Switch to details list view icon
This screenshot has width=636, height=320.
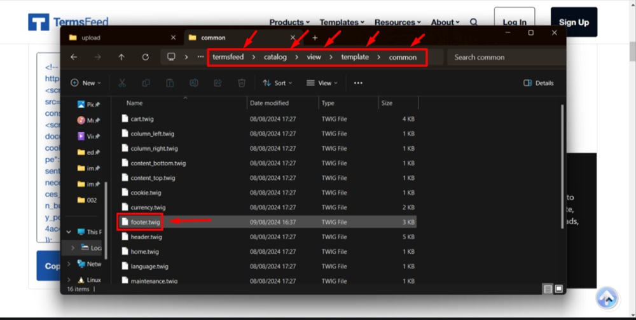[548, 289]
